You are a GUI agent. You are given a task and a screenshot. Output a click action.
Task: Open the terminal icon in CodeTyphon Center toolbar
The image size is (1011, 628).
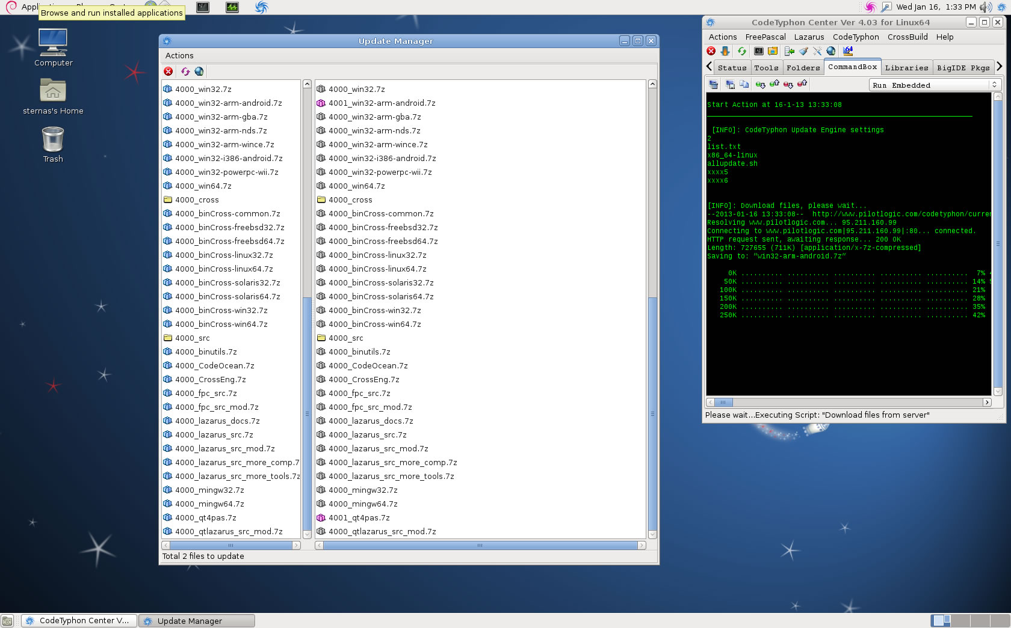(x=759, y=51)
